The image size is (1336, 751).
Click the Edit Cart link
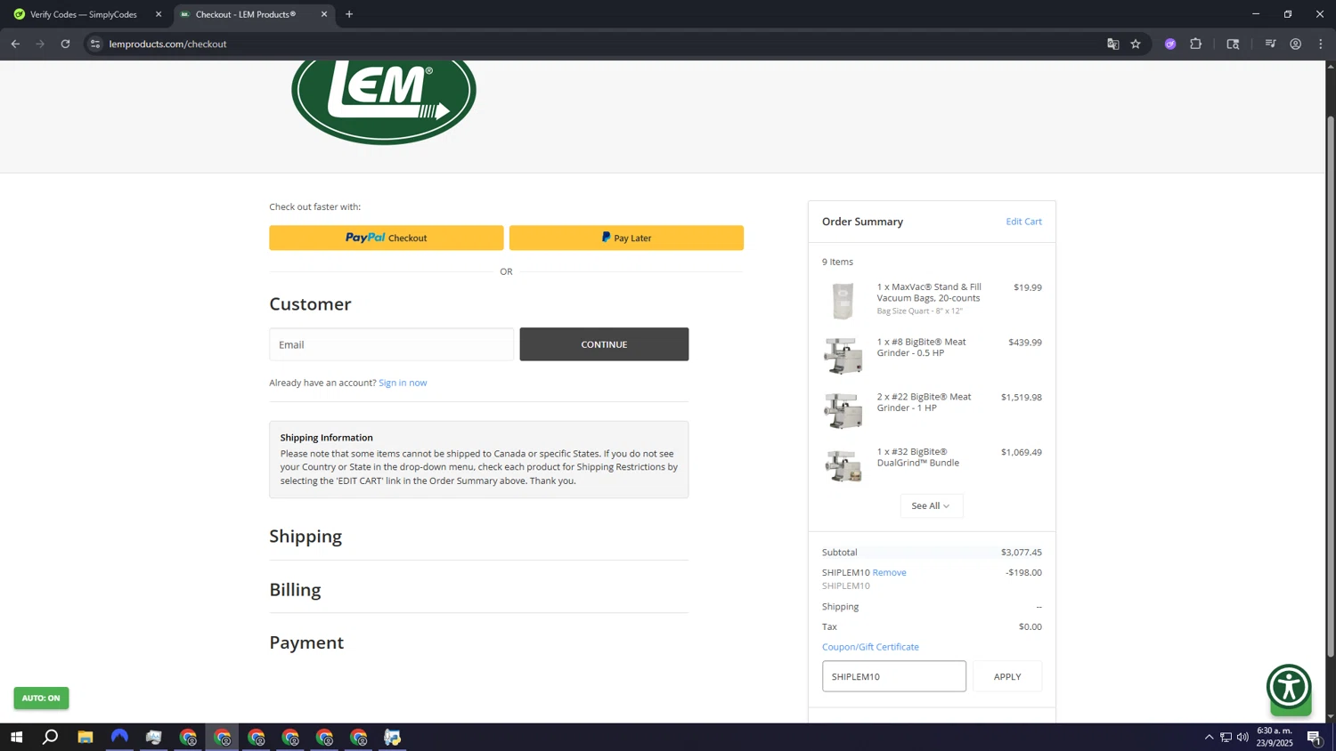tap(1023, 222)
